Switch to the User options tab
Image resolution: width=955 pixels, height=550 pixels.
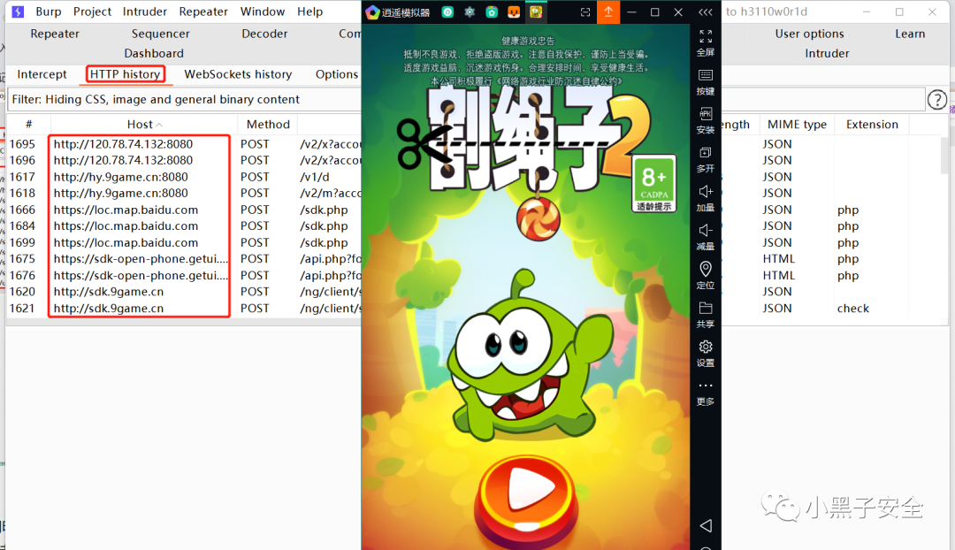pos(809,34)
